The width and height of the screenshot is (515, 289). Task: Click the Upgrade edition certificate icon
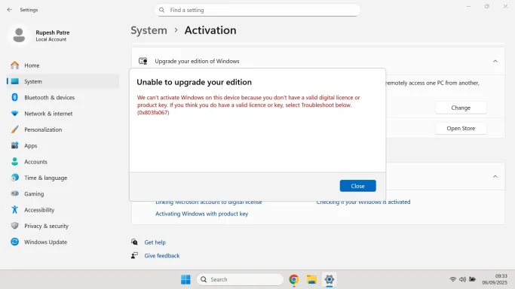pos(143,61)
